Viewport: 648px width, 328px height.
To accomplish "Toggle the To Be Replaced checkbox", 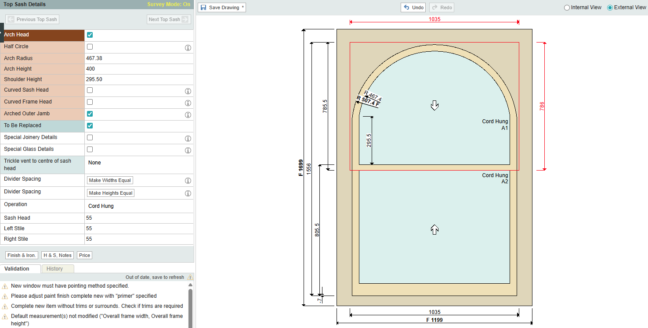I will [90, 125].
